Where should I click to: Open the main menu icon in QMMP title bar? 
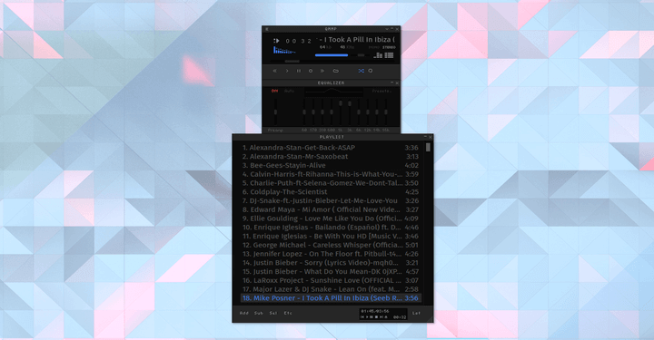267,29
